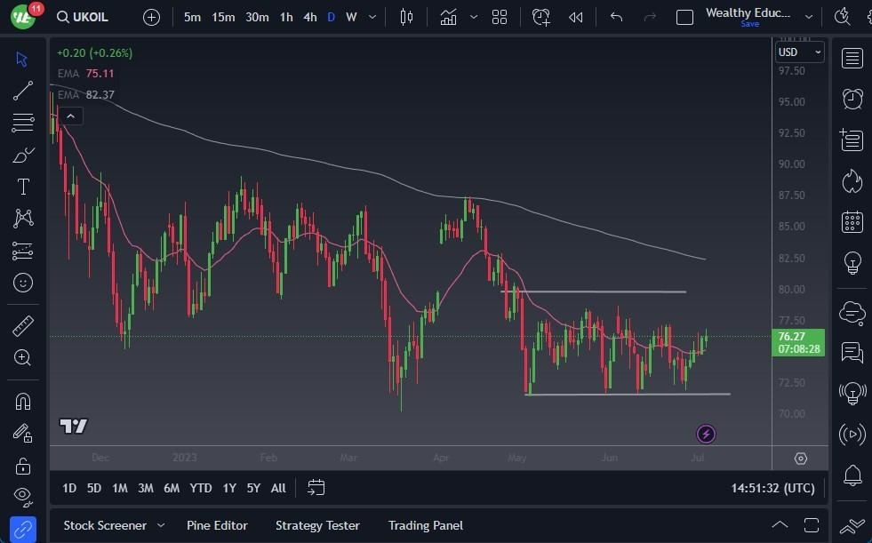Select the 4h timeframe
872x543 pixels.
309,17
